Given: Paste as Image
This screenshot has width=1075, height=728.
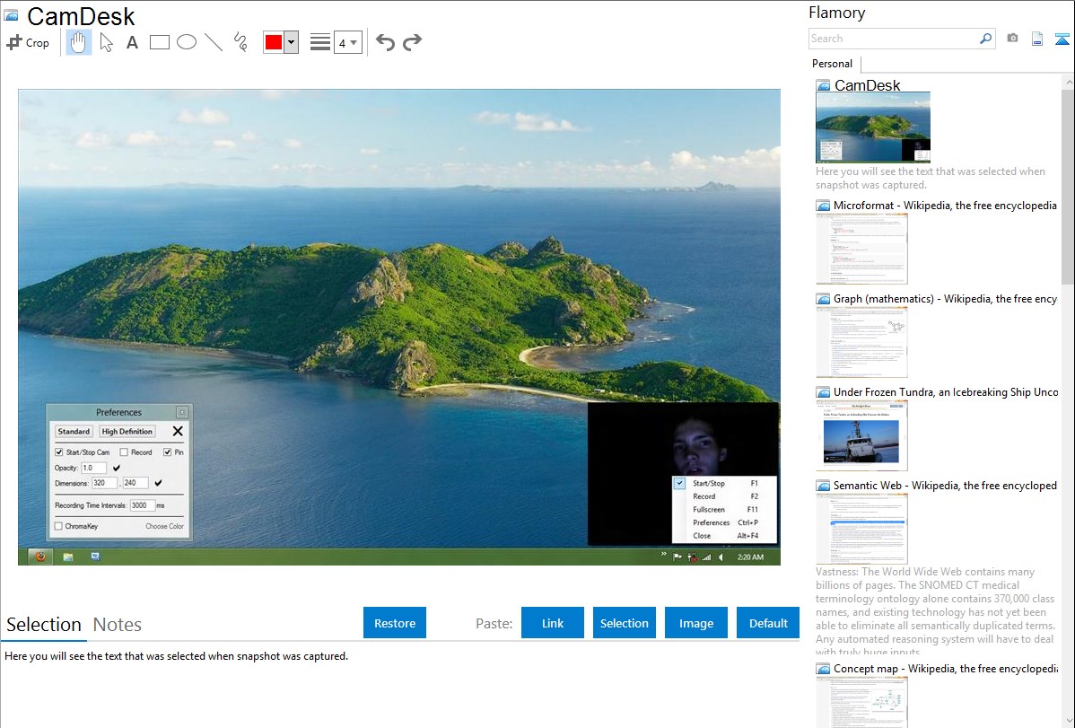Looking at the screenshot, I should click(695, 623).
